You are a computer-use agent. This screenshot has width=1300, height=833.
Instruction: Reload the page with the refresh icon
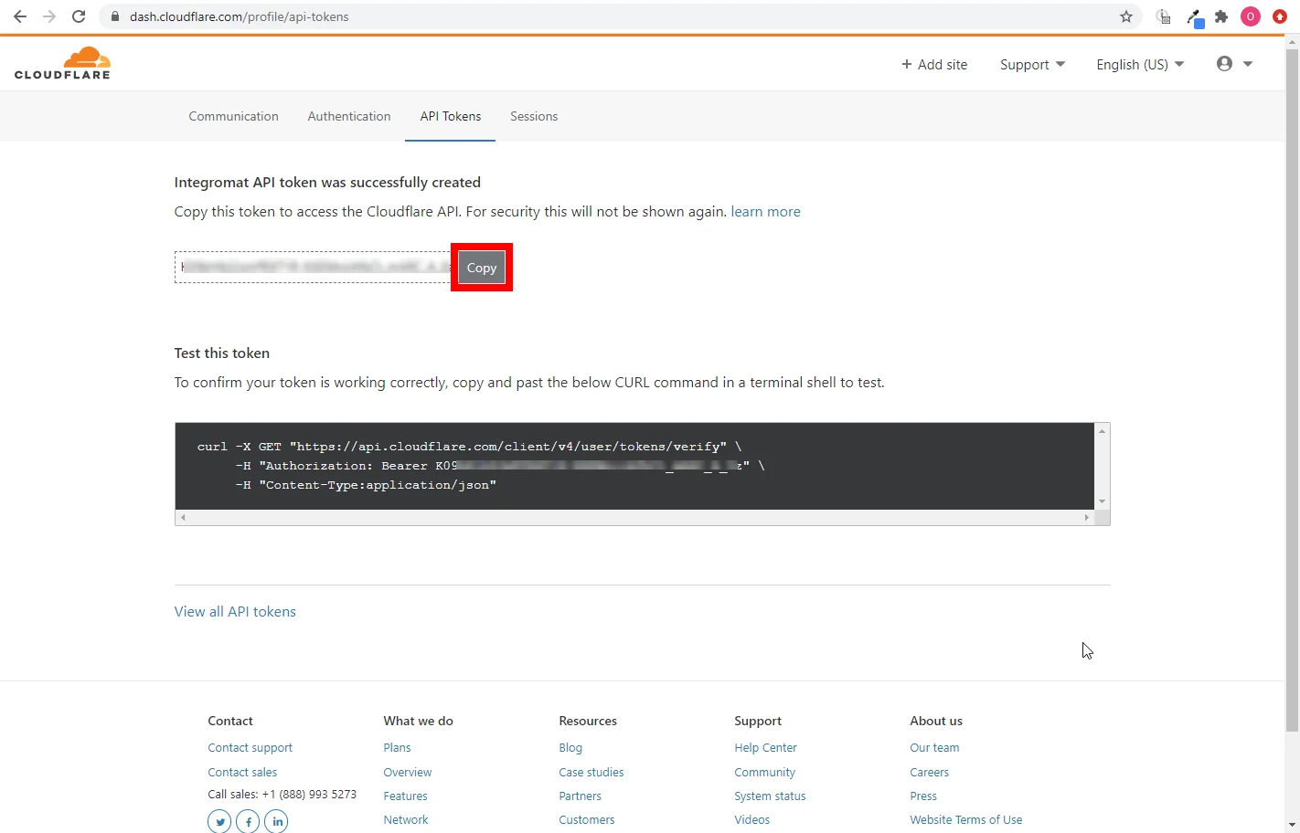pyautogui.click(x=79, y=16)
